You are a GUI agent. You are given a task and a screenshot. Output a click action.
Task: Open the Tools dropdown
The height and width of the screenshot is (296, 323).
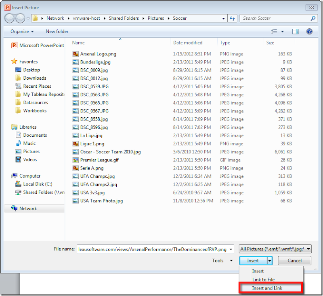point(222,260)
